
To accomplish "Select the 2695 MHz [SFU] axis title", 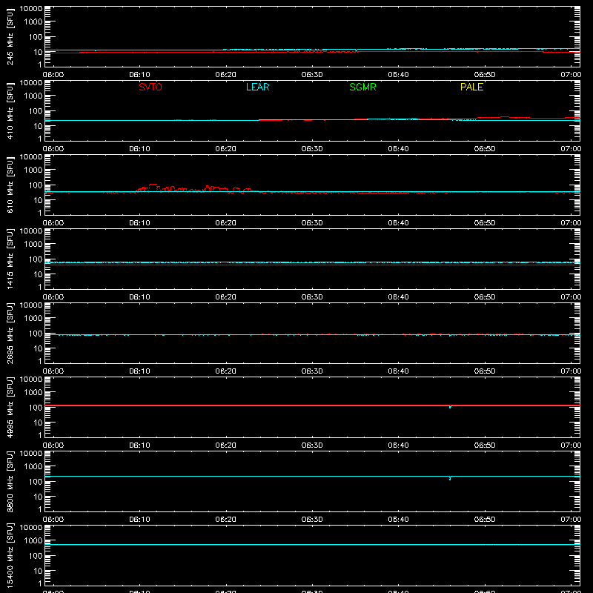I will pyautogui.click(x=10, y=333).
